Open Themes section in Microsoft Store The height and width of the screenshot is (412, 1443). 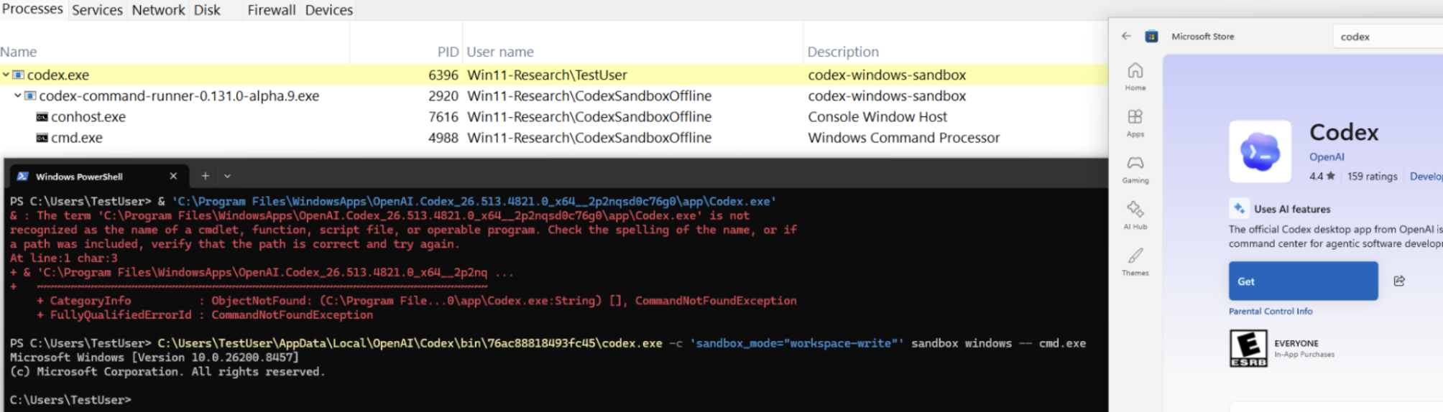pyautogui.click(x=1135, y=262)
